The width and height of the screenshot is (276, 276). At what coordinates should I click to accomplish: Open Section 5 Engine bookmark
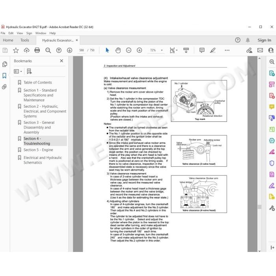pyautogui.click(x=38, y=150)
